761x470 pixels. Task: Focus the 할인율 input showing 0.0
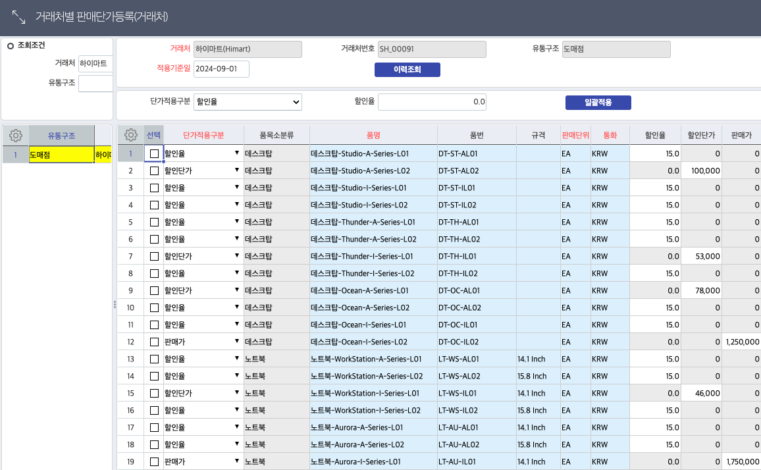pyautogui.click(x=432, y=102)
